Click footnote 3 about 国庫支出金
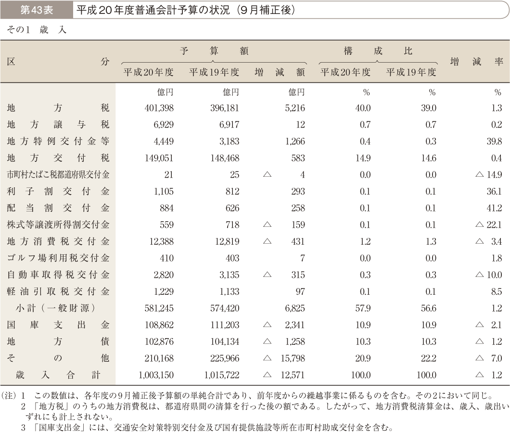Screen dimensions: 510x433 pyautogui.click(x=207, y=427)
